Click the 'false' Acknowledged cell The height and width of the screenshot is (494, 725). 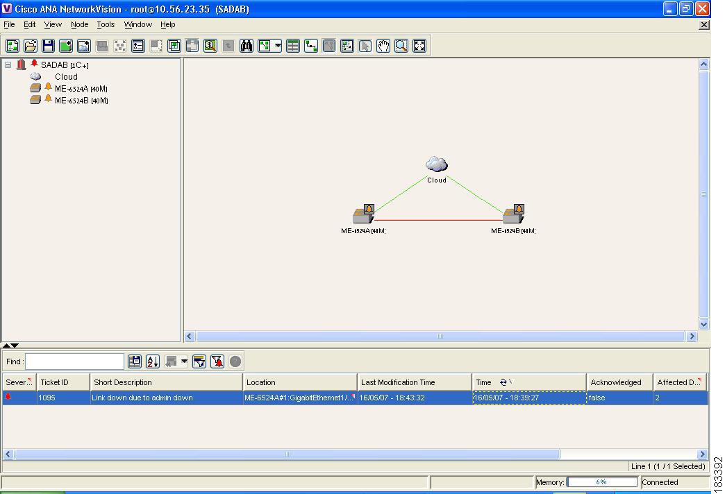click(620, 398)
